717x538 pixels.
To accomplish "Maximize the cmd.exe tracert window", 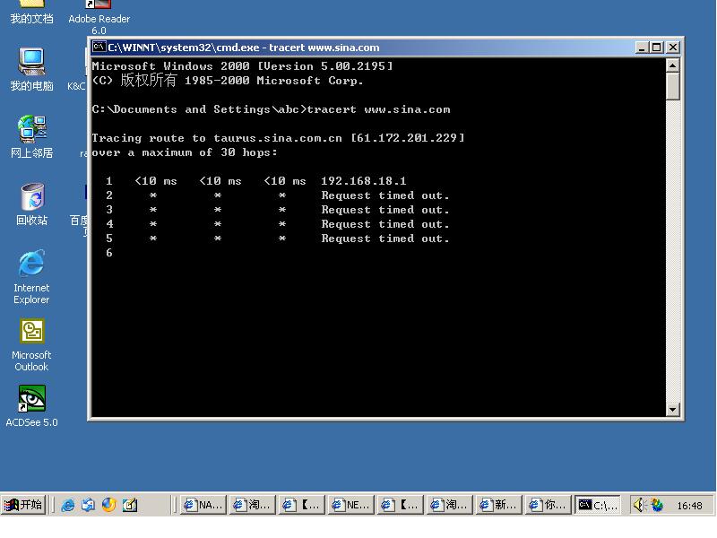I will (657, 48).
